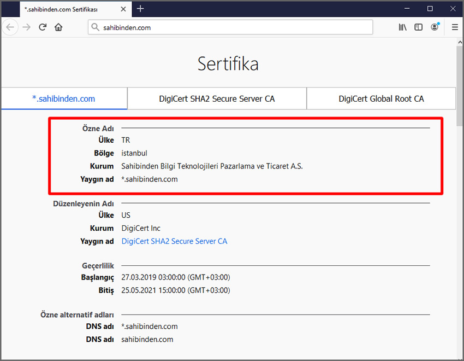Select *.sahibinden.com under Özne Adı Yaygın ad

coord(150,179)
